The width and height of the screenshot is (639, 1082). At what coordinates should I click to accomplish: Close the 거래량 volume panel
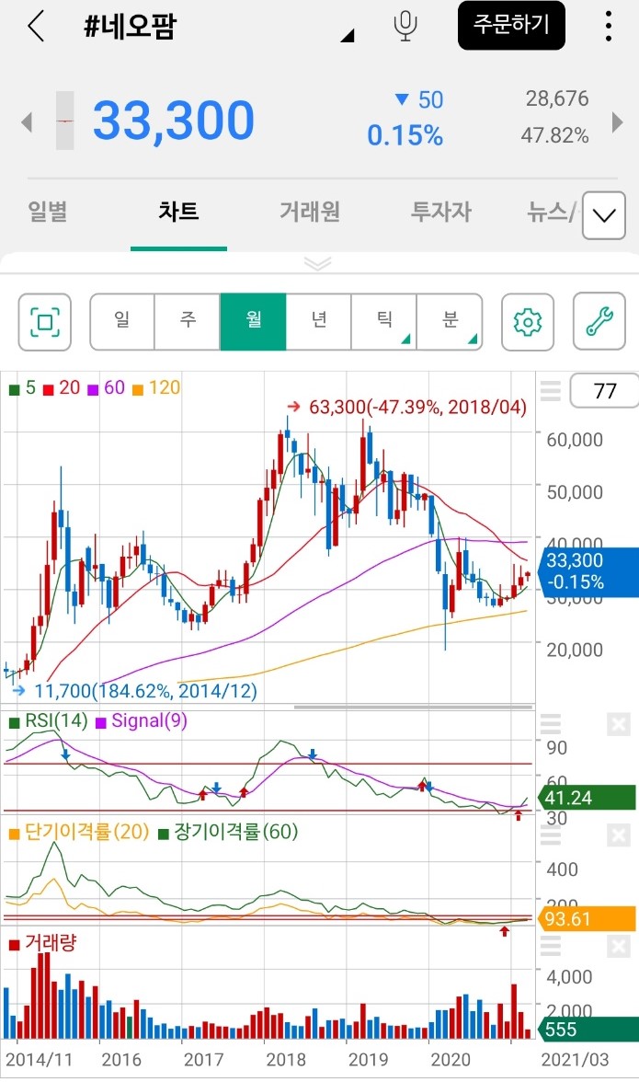click(619, 946)
